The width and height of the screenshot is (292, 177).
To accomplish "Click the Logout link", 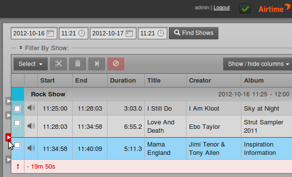I will pos(222,8).
